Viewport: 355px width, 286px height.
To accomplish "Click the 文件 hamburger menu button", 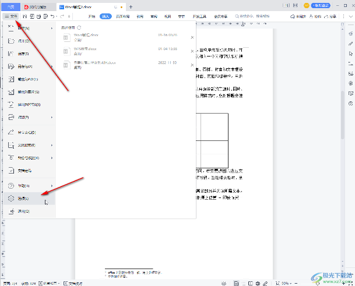I will click(x=11, y=16).
